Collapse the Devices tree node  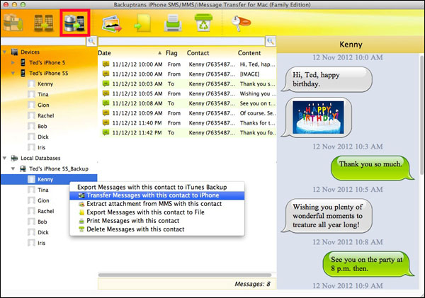(x=5, y=52)
